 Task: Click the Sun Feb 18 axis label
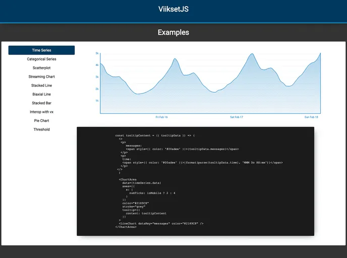pos(311,117)
